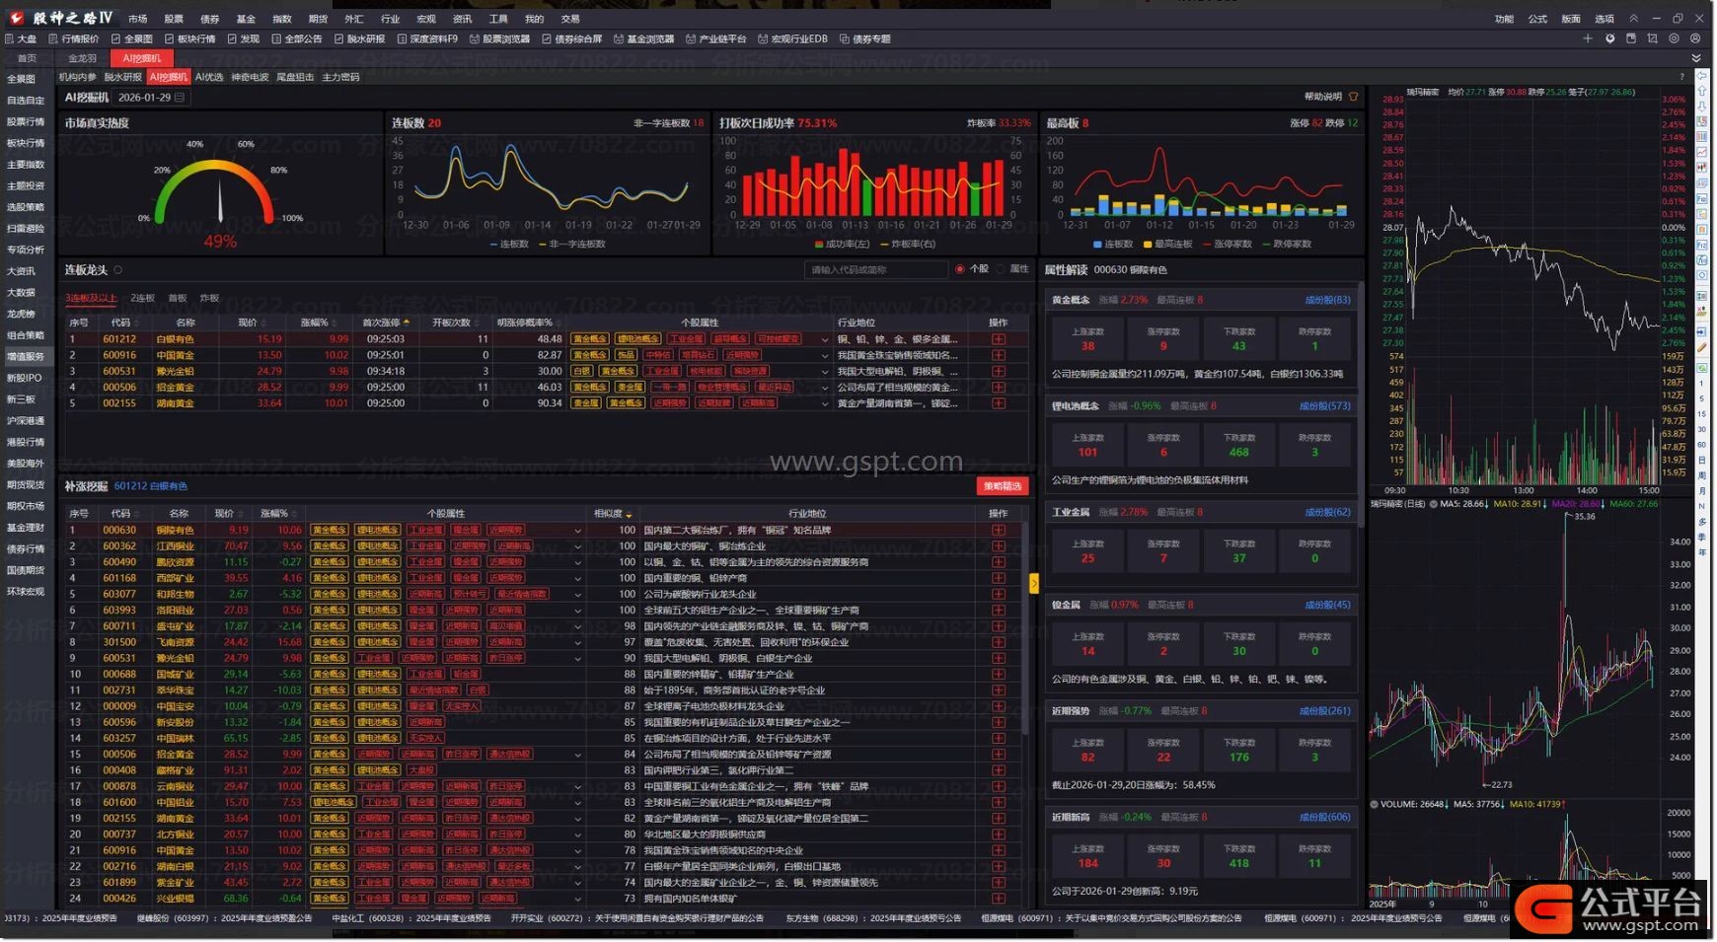Viewport: 1717px width, 942px height.
Task: Click the plus icon in the top-right toolbar
Action: click(1588, 38)
